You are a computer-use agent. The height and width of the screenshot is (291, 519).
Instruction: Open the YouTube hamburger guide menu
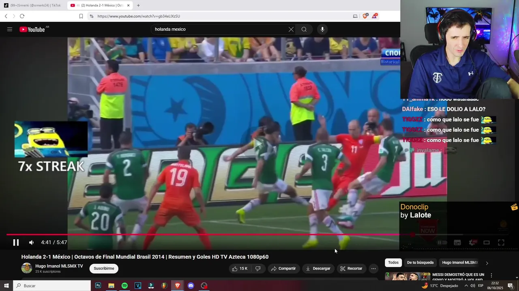[x=10, y=29]
